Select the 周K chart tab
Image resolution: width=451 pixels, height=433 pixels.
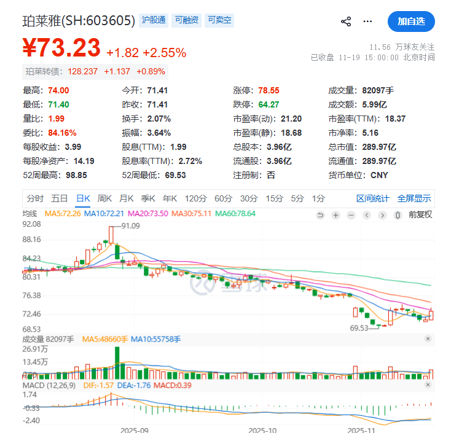coord(104,198)
